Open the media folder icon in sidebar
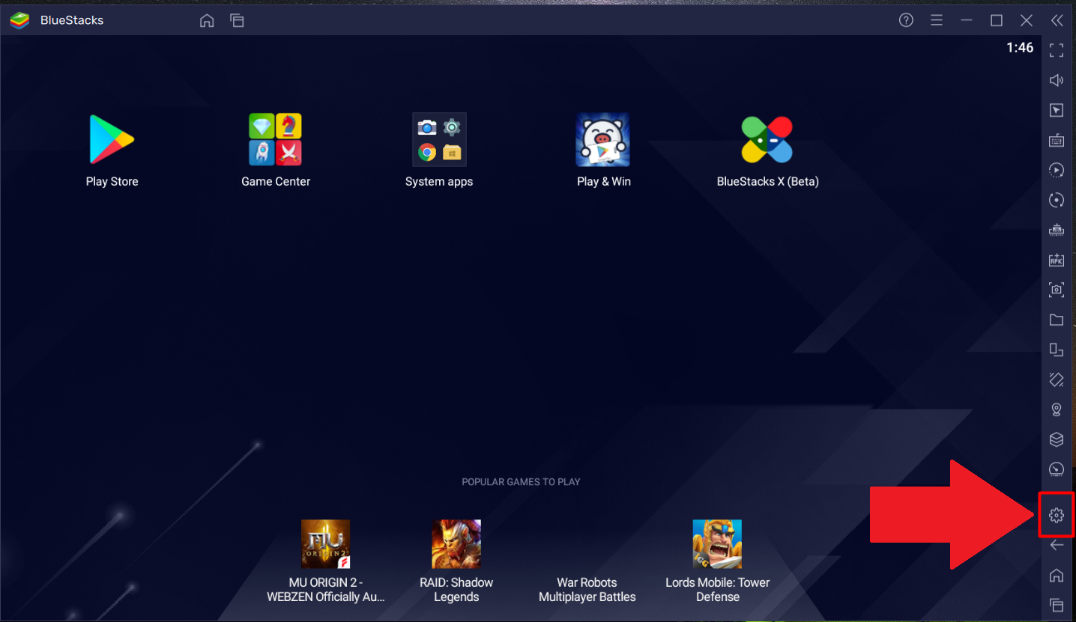1076x622 pixels. coord(1057,320)
